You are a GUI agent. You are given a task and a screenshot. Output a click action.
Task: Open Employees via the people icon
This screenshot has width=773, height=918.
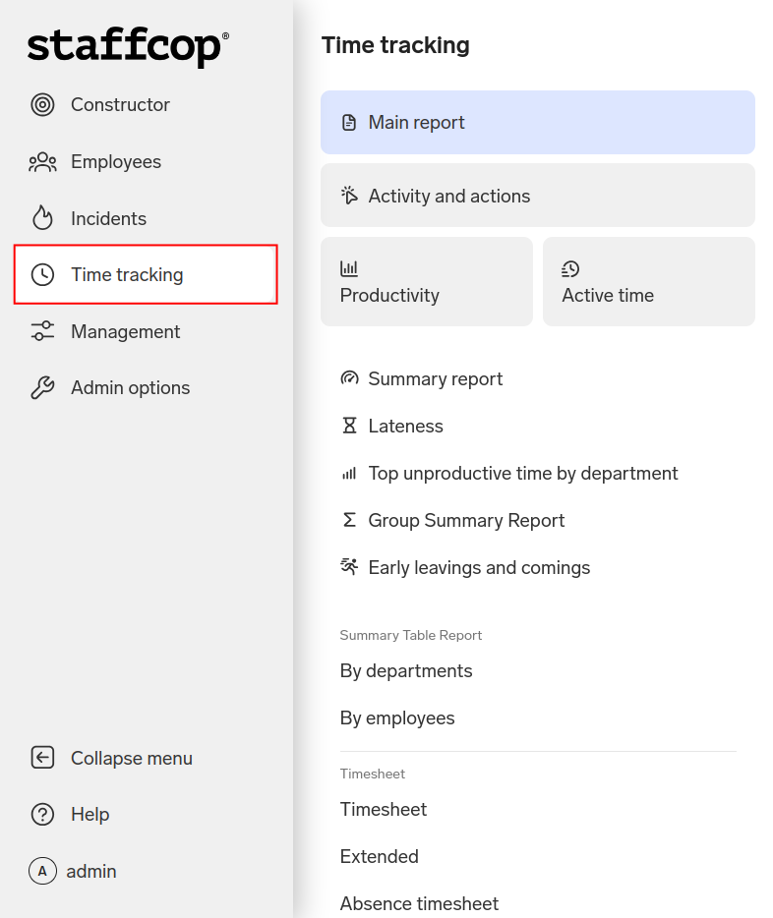(42, 162)
